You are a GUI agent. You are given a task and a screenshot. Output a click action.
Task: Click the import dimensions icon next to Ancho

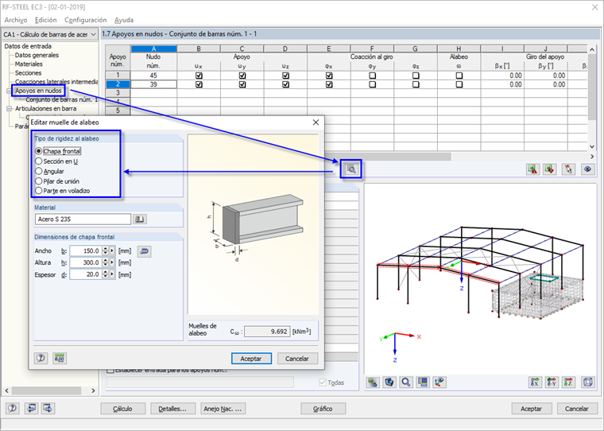tap(144, 251)
